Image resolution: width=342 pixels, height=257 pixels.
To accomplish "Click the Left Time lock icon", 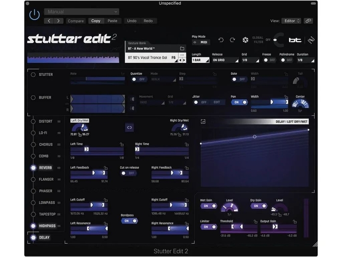I will point(122,144).
